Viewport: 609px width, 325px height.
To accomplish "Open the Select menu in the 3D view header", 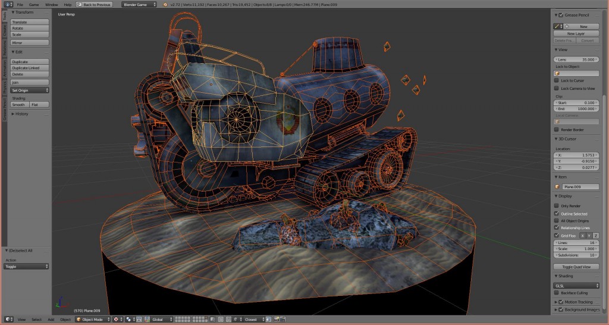I will pos(36,319).
